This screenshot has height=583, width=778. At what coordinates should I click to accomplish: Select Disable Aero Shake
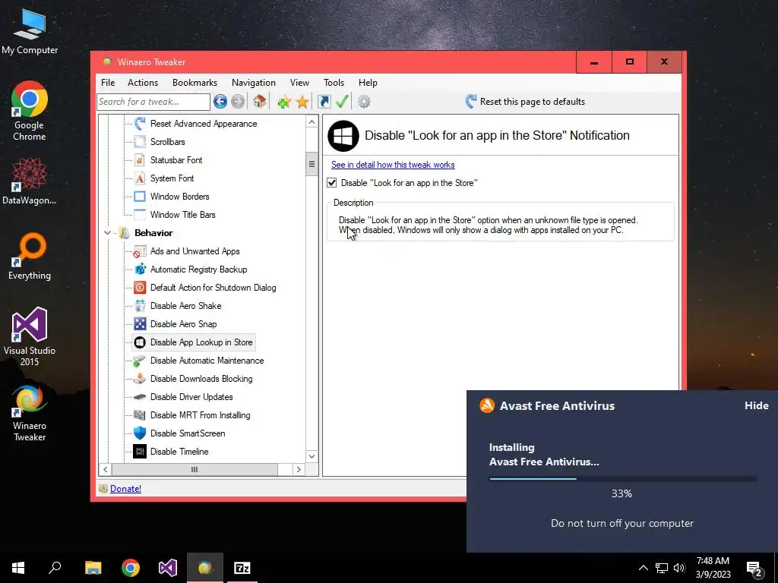(x=185, y=306)
